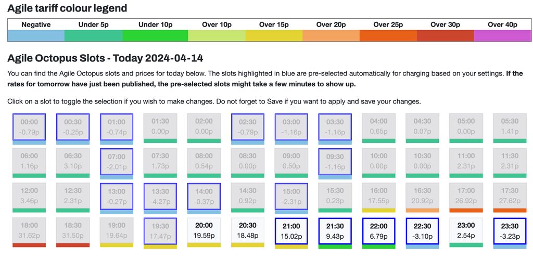Click the 00:00 slot at -0.79p
The height and width of the screenshot is (260, 533).
coord(29,127)
